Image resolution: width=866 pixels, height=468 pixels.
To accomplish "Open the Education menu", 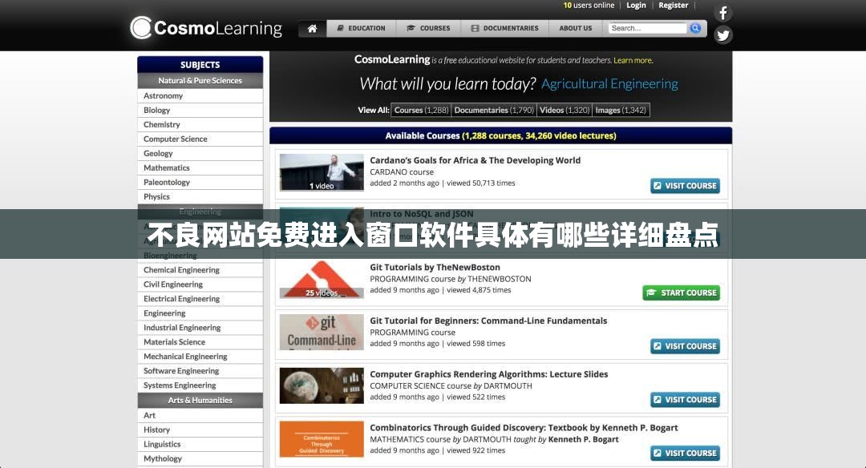I will (x=361, y=28).
